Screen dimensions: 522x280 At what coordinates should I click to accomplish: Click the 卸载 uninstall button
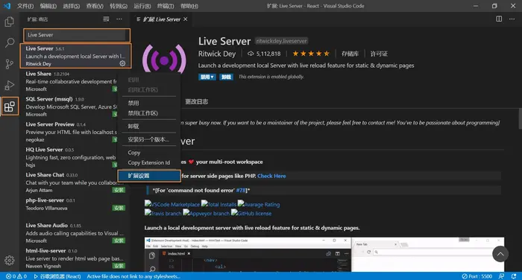(226, 77)
